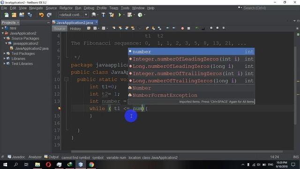Collapse the JavaApplication2 project node
The width and height of the screenshot is (300, 169).
(3, 33)
